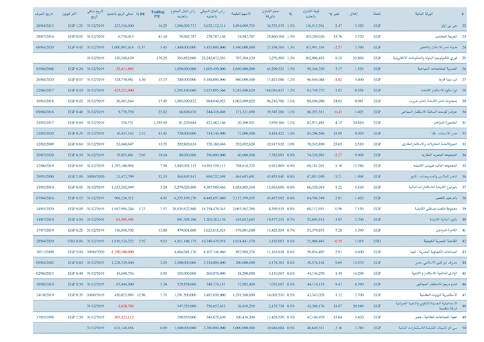This screenshot has width=484, height=342.
Task: Click the security name 'بالم هيلز للتعمير'
Action: (446, 198)
